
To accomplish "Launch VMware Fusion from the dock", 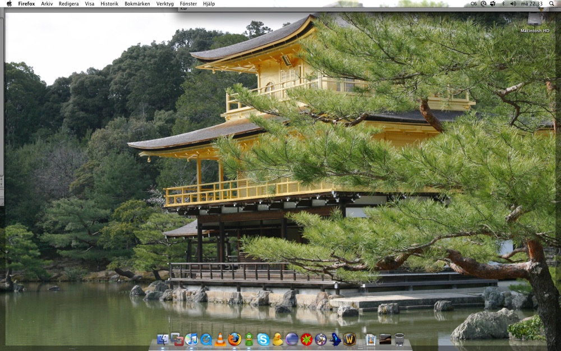I will (x=177, y=339).
